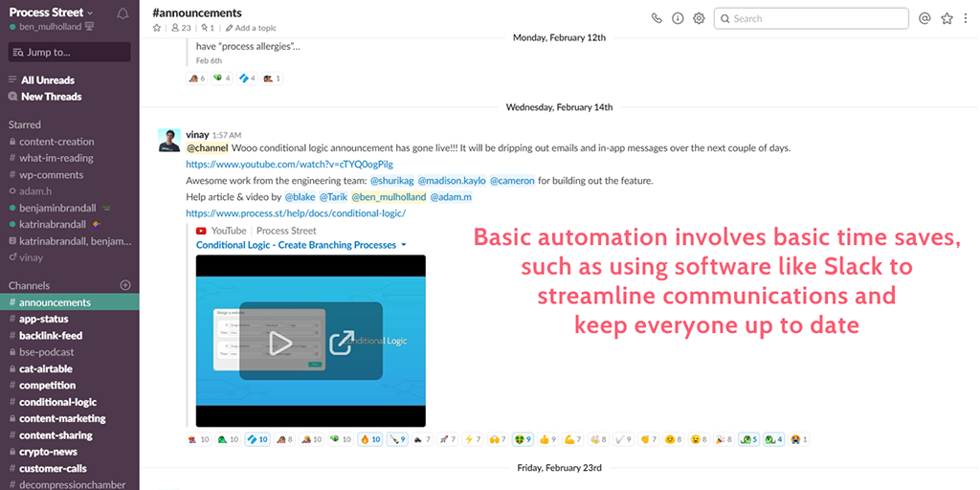
Task: Click the @Tarik mention
Action: click(333, 197)
